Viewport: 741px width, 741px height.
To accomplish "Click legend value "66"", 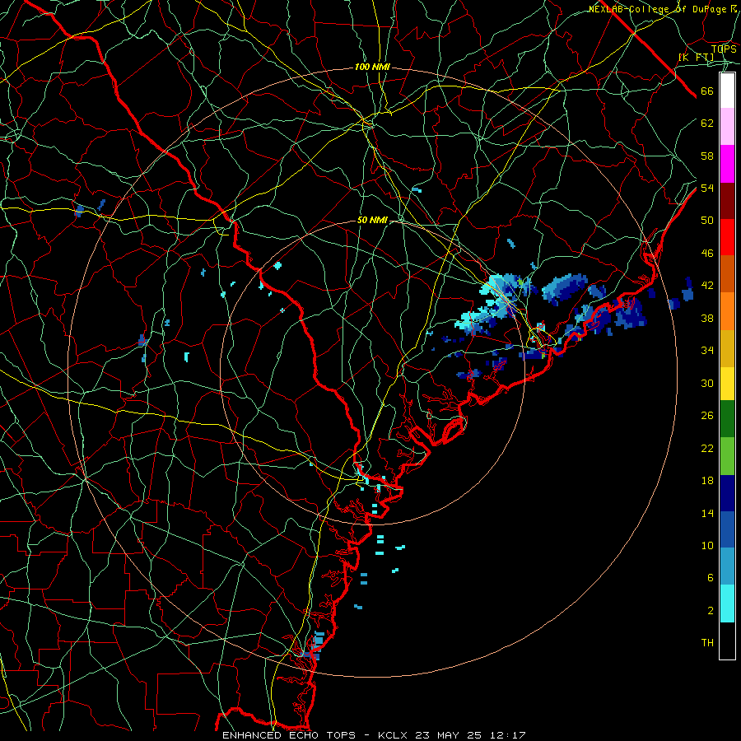I will [707, 91].
